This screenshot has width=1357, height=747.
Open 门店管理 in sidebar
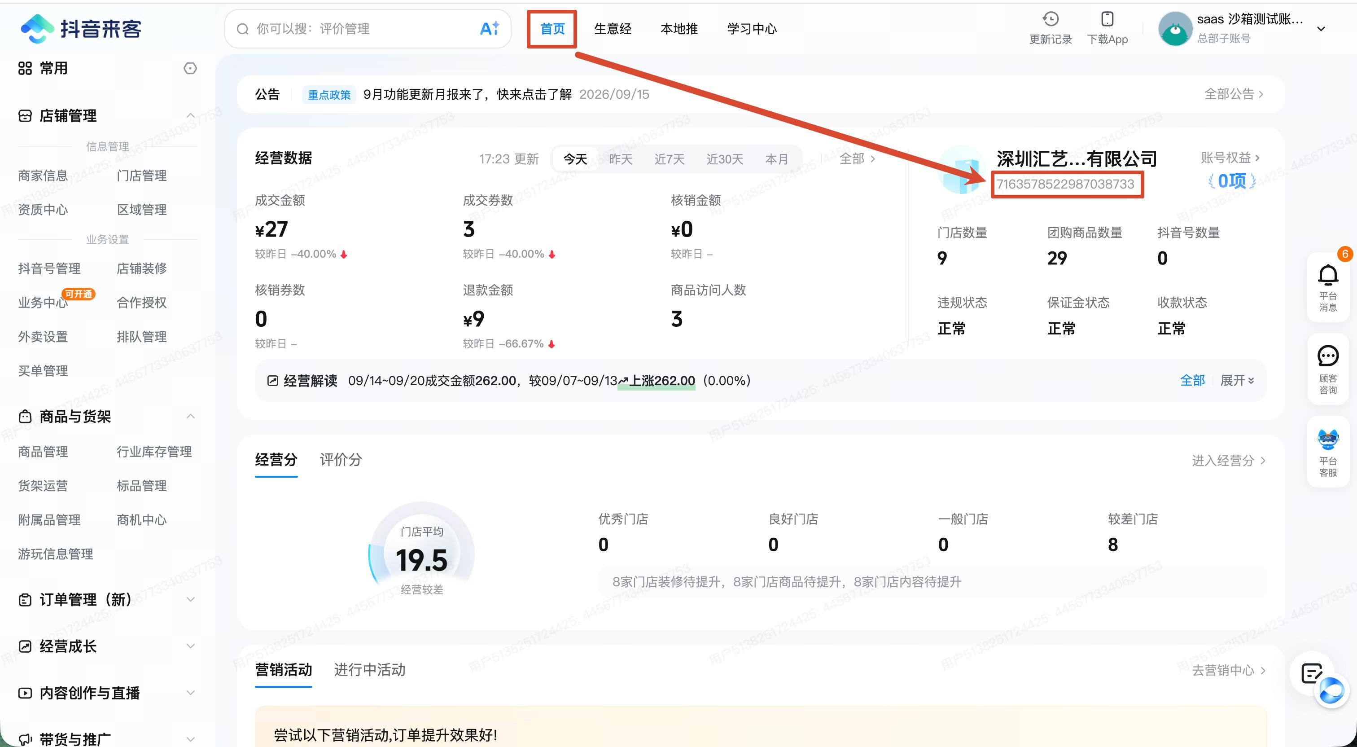pyautogui.click(x=142, y=176)
